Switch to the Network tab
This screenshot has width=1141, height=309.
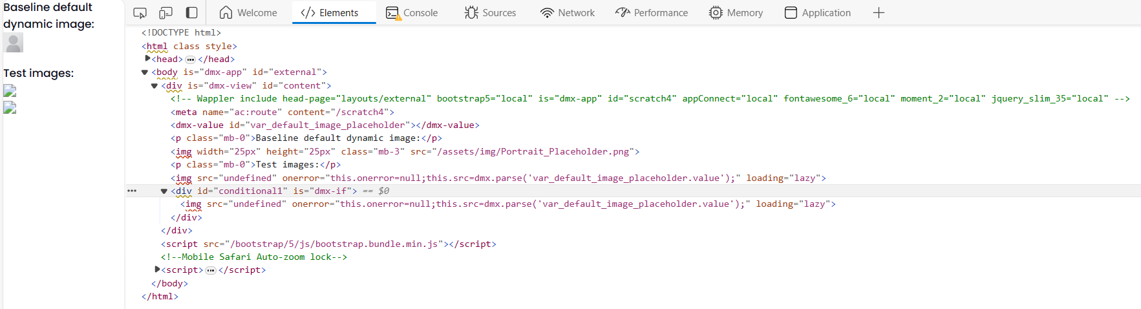(x=567, y=13)
